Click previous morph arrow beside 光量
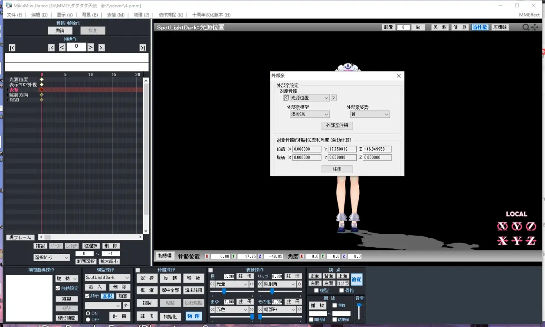 click(x=213, y=284)
